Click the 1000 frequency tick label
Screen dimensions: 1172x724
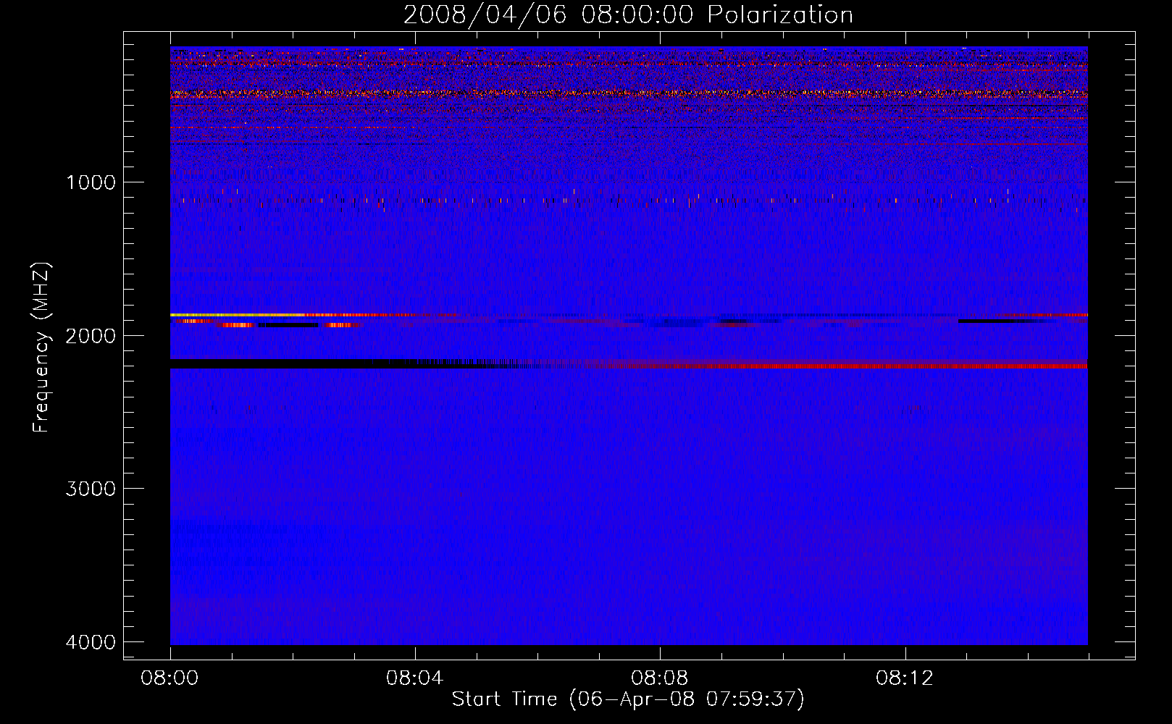91,182
